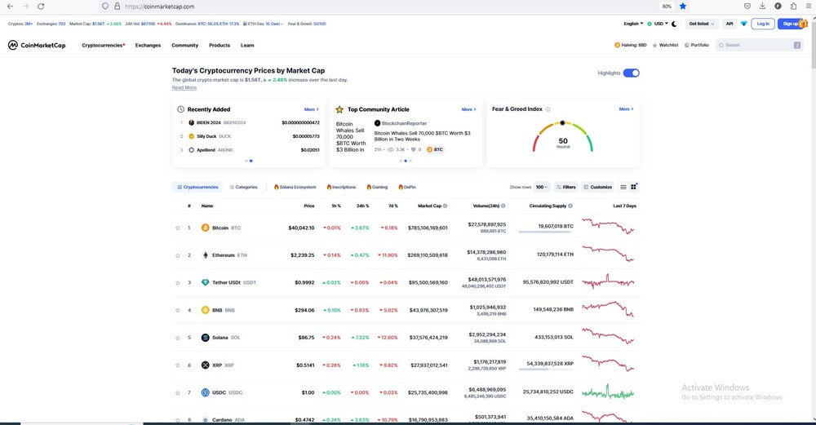Open the Portfolio link
The width and height of the screenshot is (816, 425).
[x=696, y=45]
